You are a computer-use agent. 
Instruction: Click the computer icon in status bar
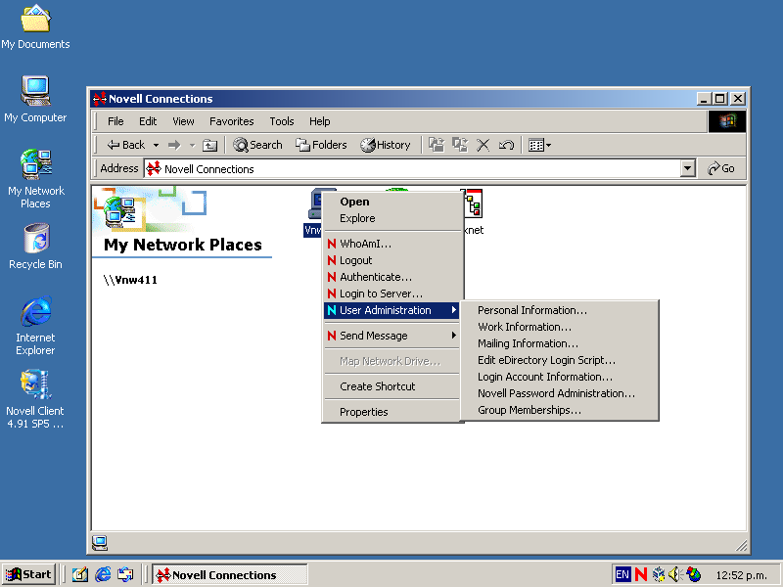pyautogui.click(x=100, y=543)
